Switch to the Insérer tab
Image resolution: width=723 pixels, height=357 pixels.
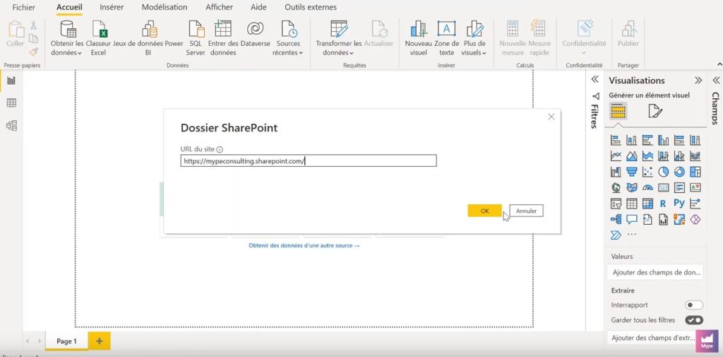point(111,7)
